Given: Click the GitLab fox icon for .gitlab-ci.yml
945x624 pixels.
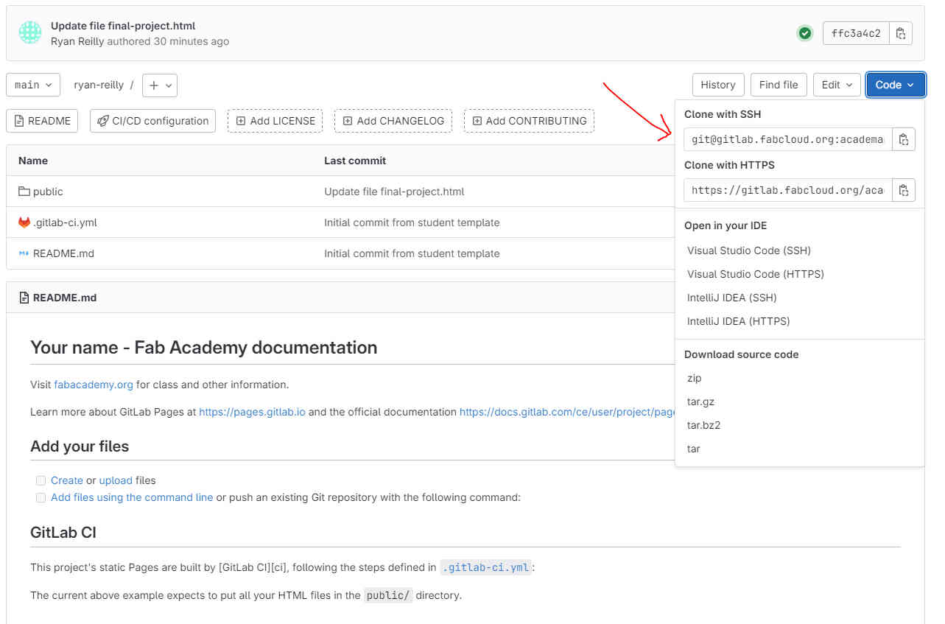Looking at the screenshot, I should pos(24,222).
